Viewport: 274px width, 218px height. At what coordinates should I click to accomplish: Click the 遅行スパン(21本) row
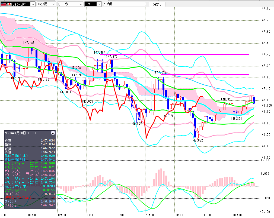tap(30, 198)
